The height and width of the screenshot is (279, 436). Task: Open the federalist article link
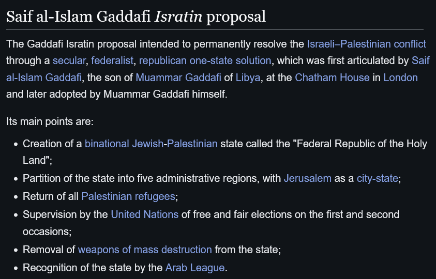tap(112, 60)
